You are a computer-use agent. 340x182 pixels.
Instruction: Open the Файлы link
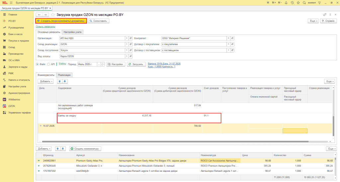(62, 64)
